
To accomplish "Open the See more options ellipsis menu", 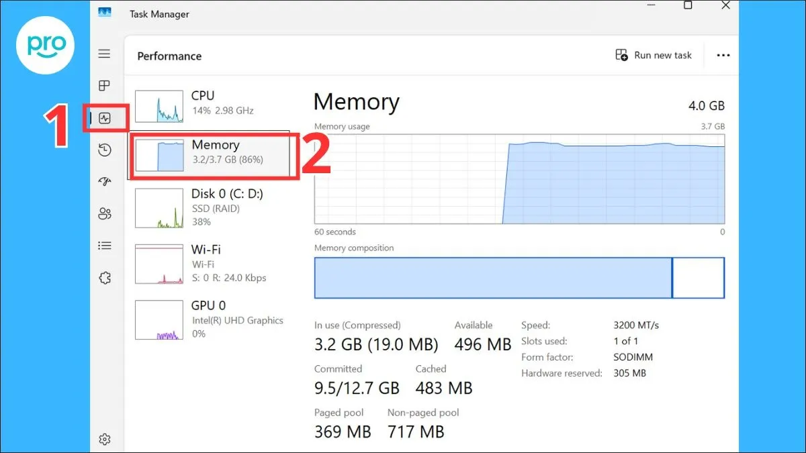I will click(722, 55).
